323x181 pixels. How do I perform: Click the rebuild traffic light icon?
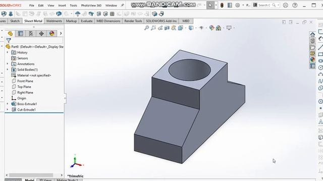(x=222, y=6)
